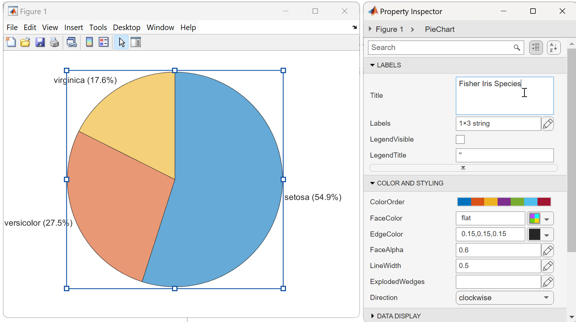Image resolution: width=576 pixels, height=322 pixels.
Task: Click the Insert Legend toolbar icon
Action: [x=104, y=42]
